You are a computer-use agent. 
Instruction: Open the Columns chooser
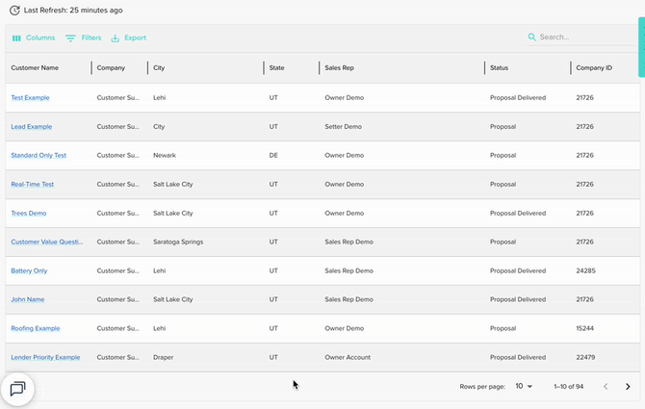pos(33,38)
